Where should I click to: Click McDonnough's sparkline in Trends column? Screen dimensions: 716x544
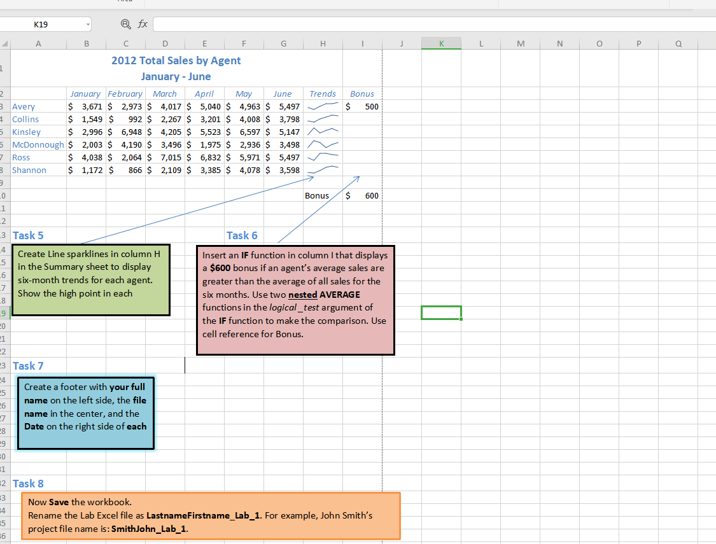pyautogui.click(x=323, y=144)
